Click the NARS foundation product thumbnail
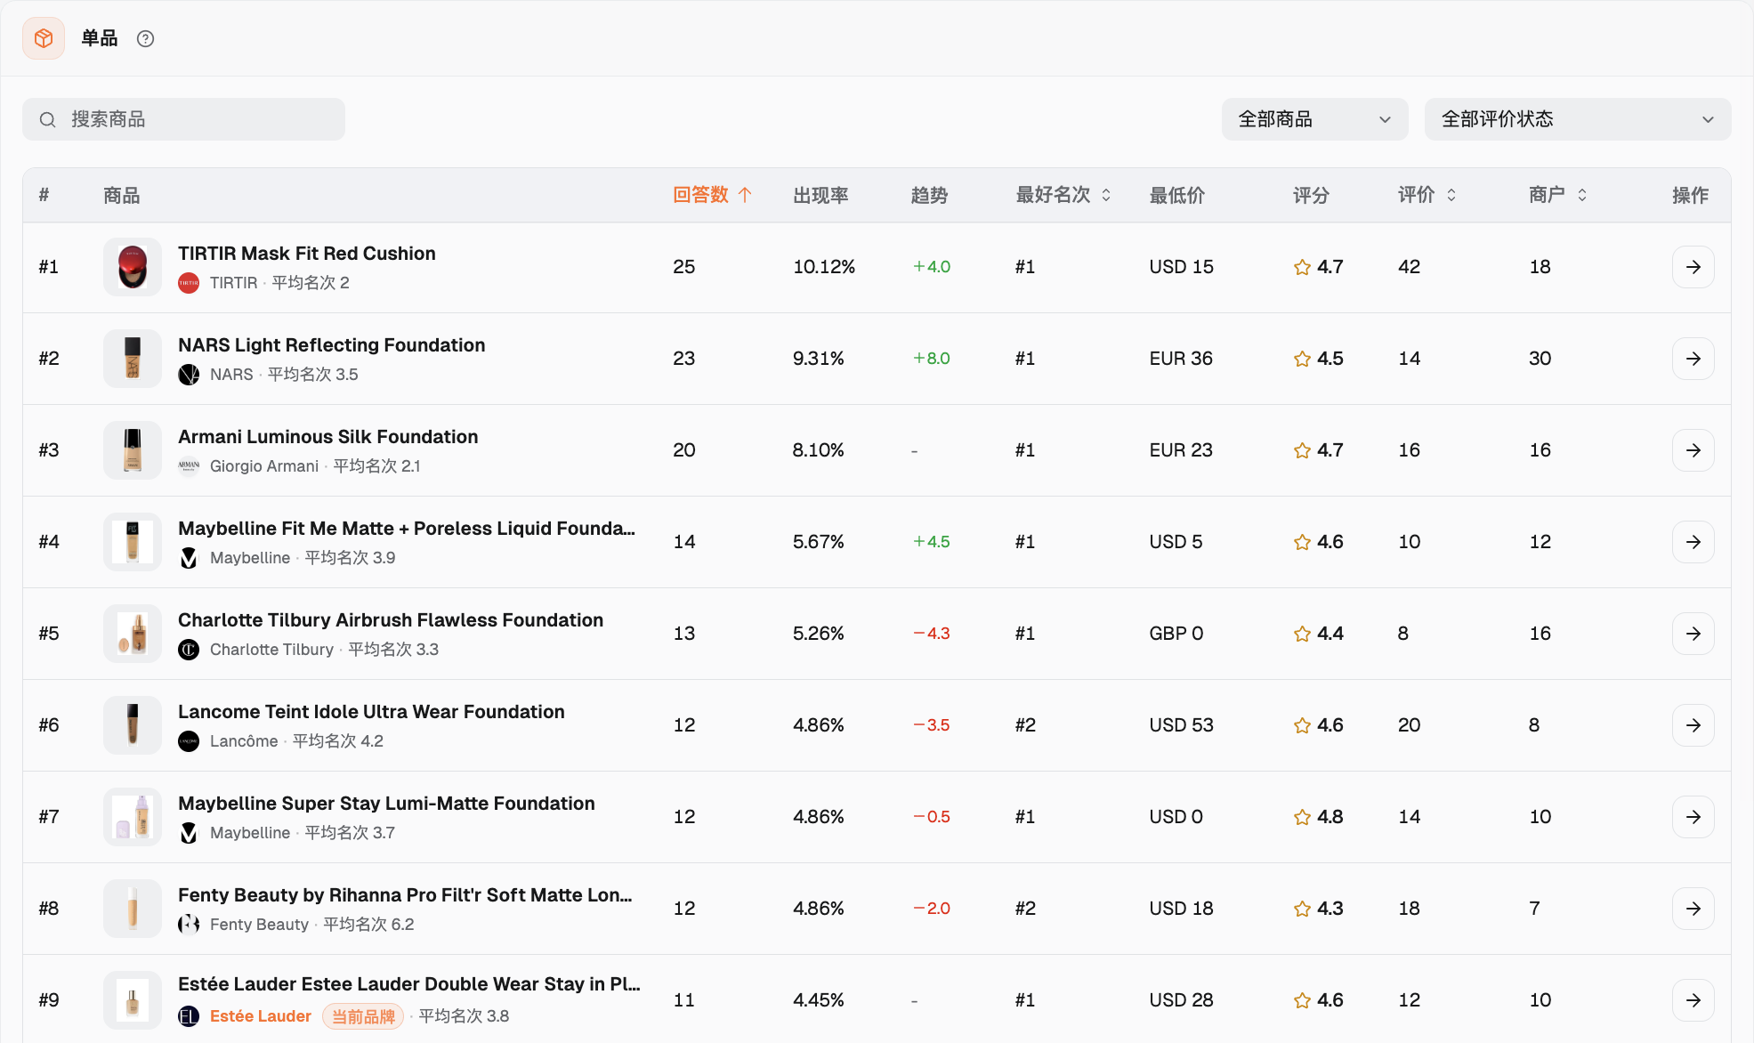 [133, 359]
